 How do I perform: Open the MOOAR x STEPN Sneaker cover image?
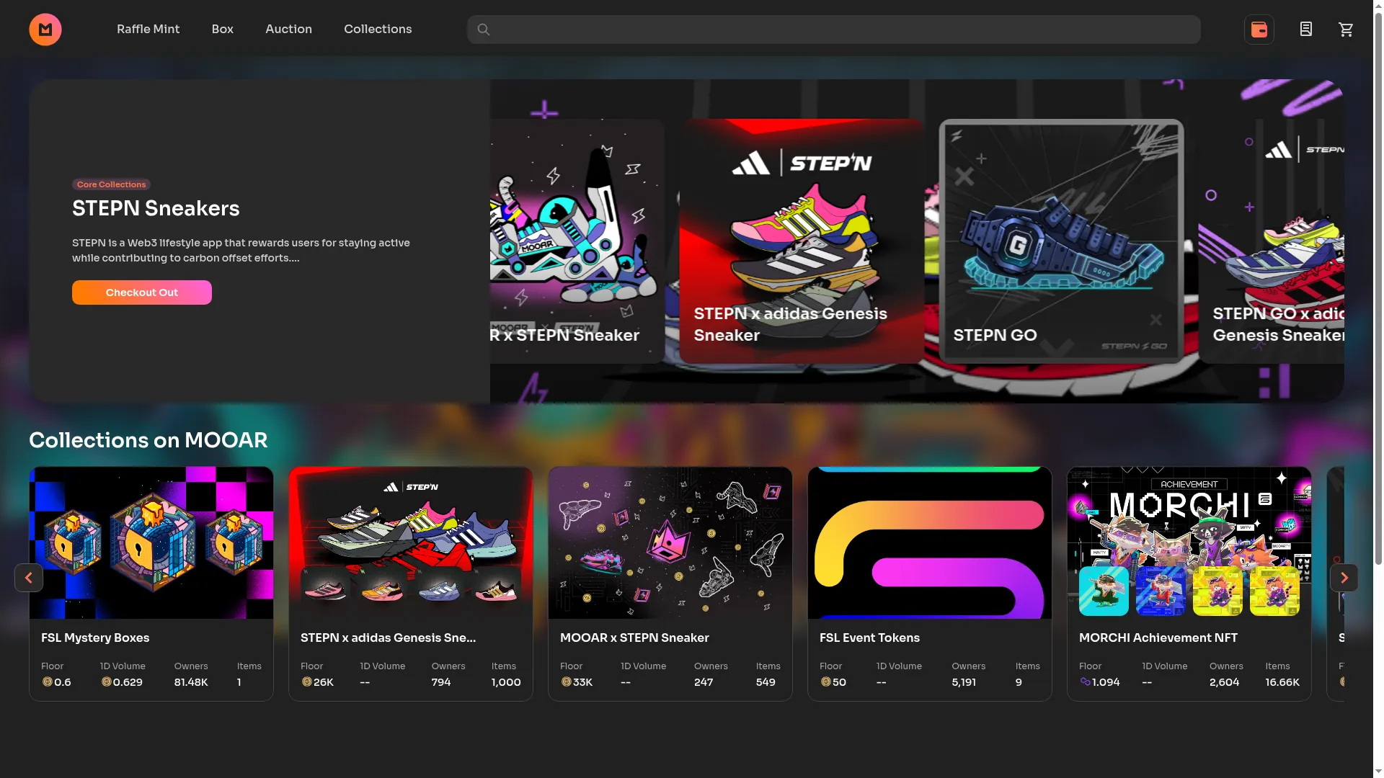pos(670,542)
